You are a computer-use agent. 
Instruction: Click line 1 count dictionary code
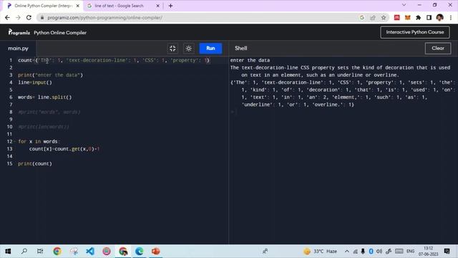(114, 60)
